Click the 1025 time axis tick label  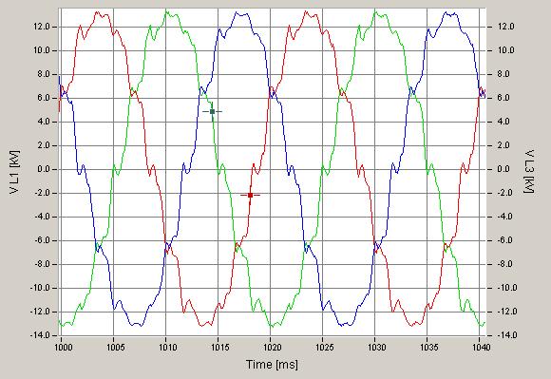point(325,348)
